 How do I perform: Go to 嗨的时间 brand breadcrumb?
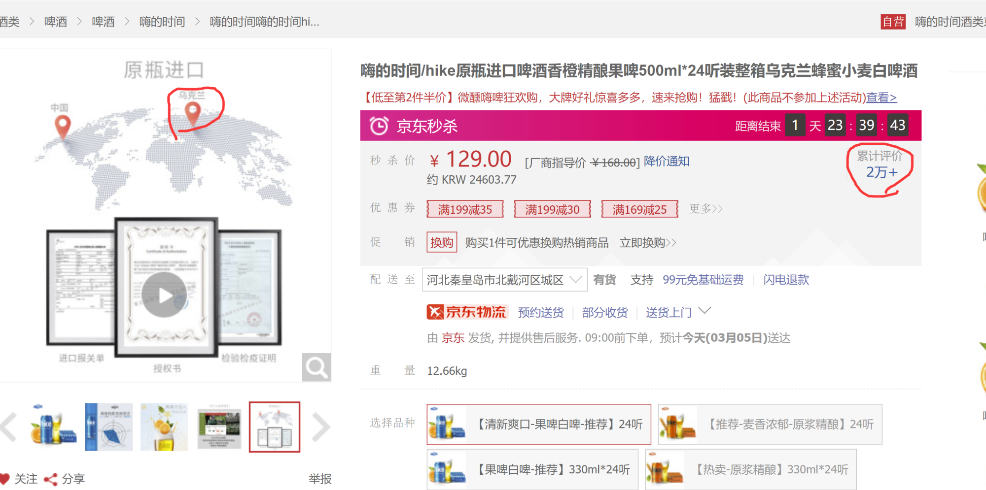162,22
